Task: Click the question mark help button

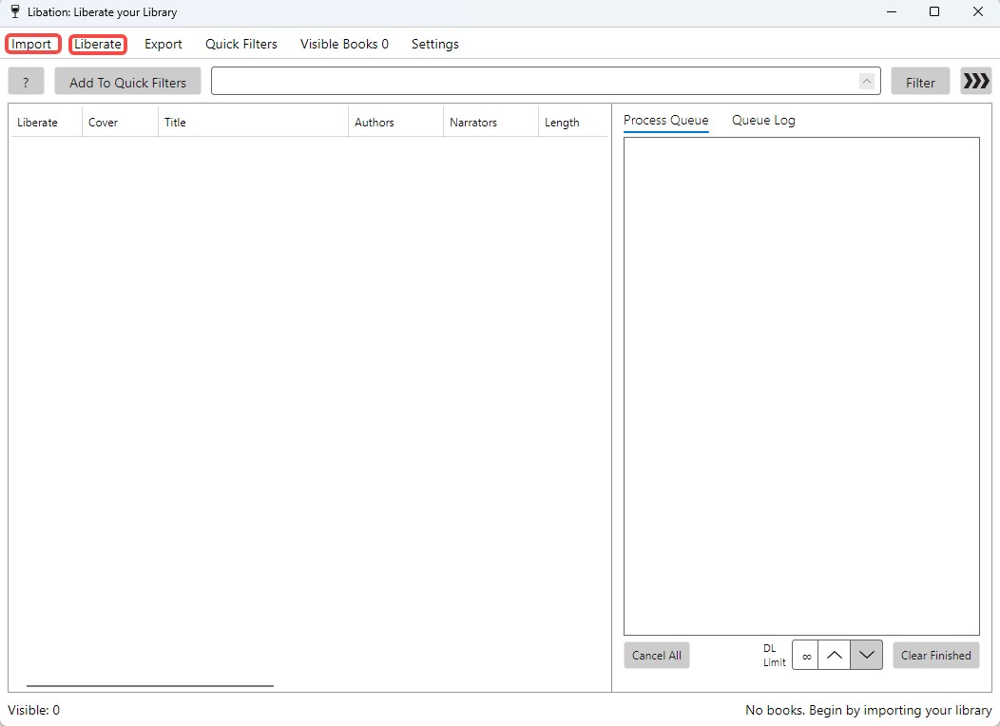Action: coord(26,82)
